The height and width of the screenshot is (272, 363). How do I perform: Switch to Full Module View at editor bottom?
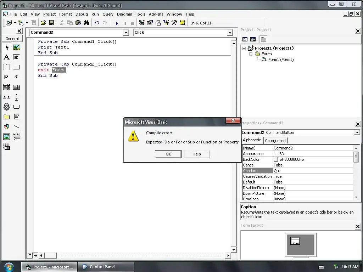pyautogui.click(x=35, y=255)
